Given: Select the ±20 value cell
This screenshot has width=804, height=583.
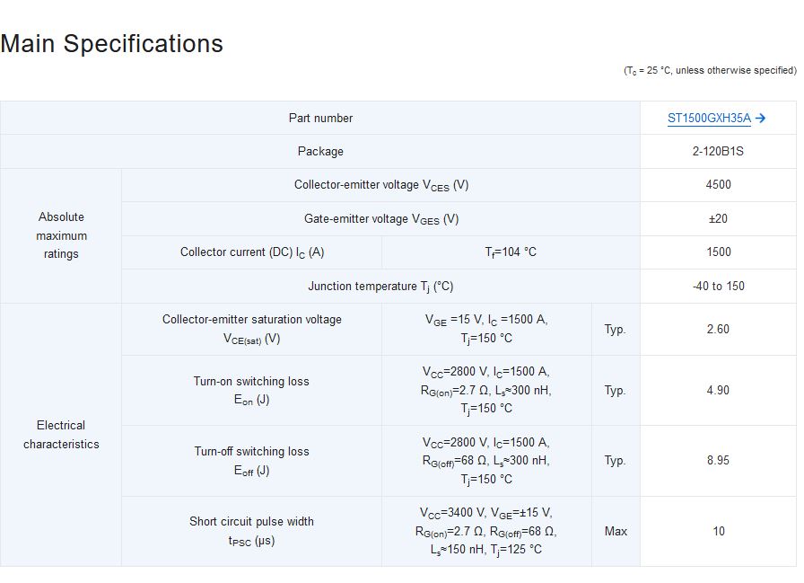Looking at the screenshot, I should pos(718,219).
